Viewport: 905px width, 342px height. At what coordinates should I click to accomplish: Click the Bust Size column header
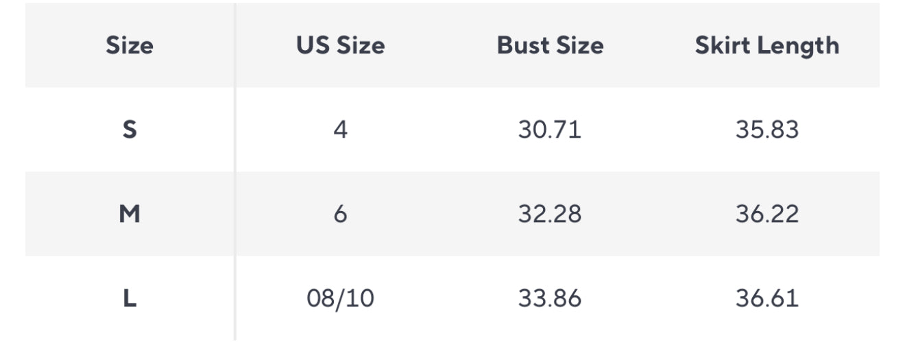[550, 46]
